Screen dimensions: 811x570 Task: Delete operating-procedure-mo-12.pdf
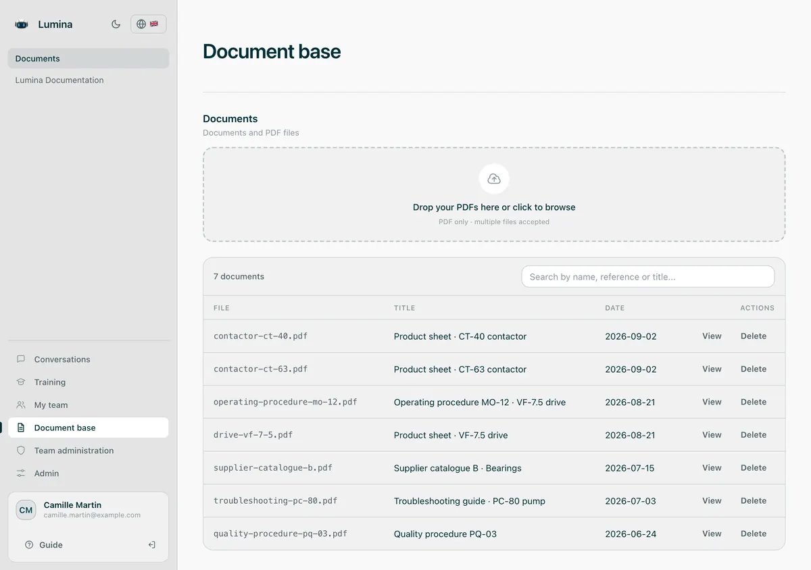[x=754, y=402]
